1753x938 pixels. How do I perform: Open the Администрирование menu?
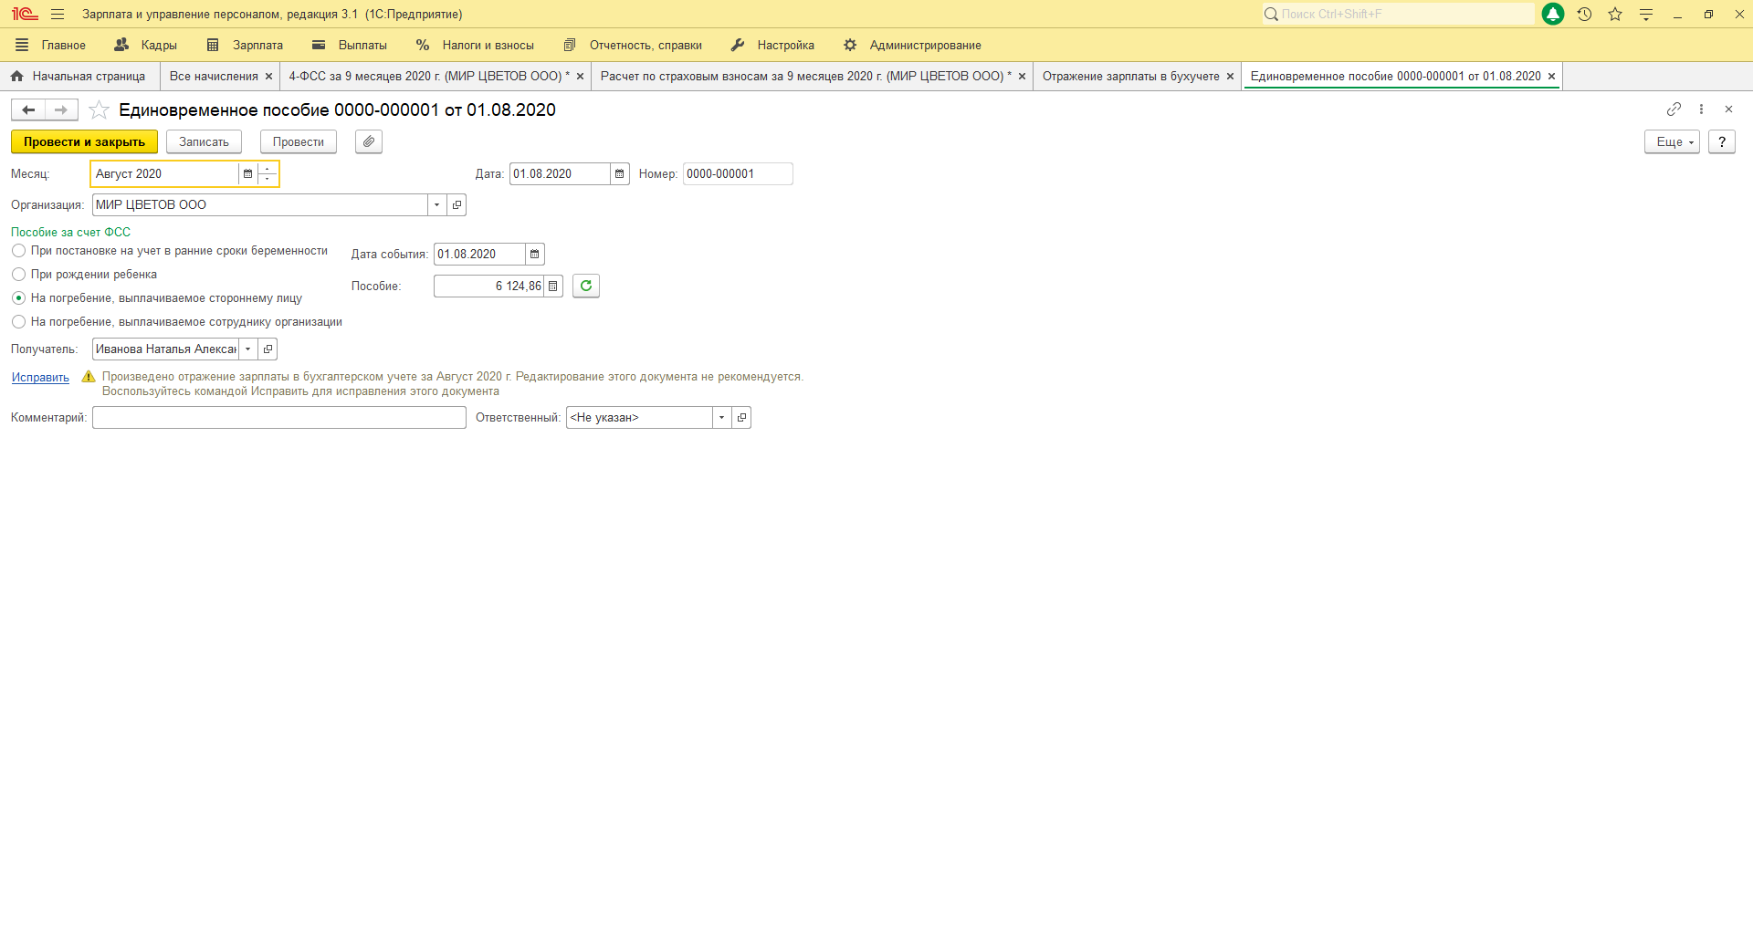coord(912,46)
